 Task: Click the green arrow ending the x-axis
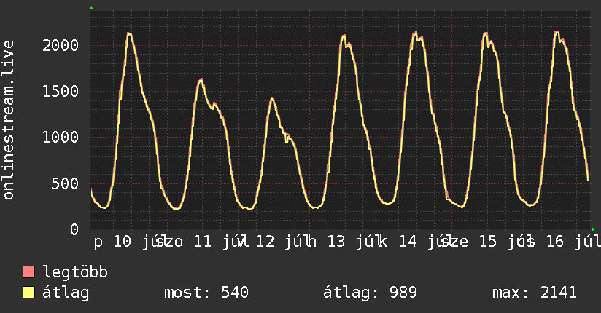[x=593, y=229]
